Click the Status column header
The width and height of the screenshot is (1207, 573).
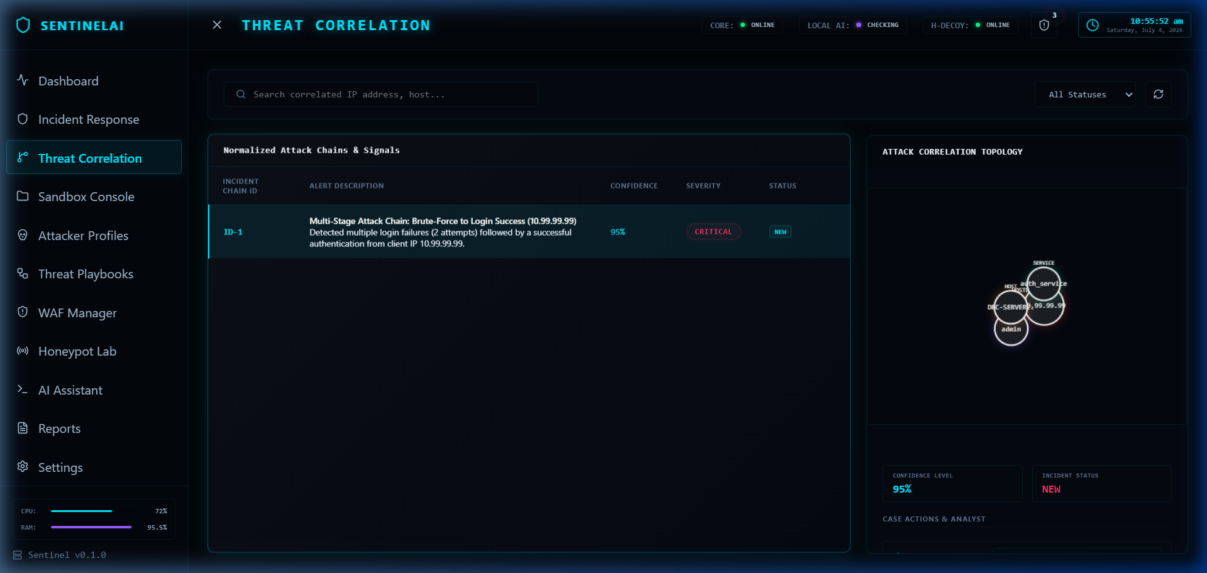783,186
